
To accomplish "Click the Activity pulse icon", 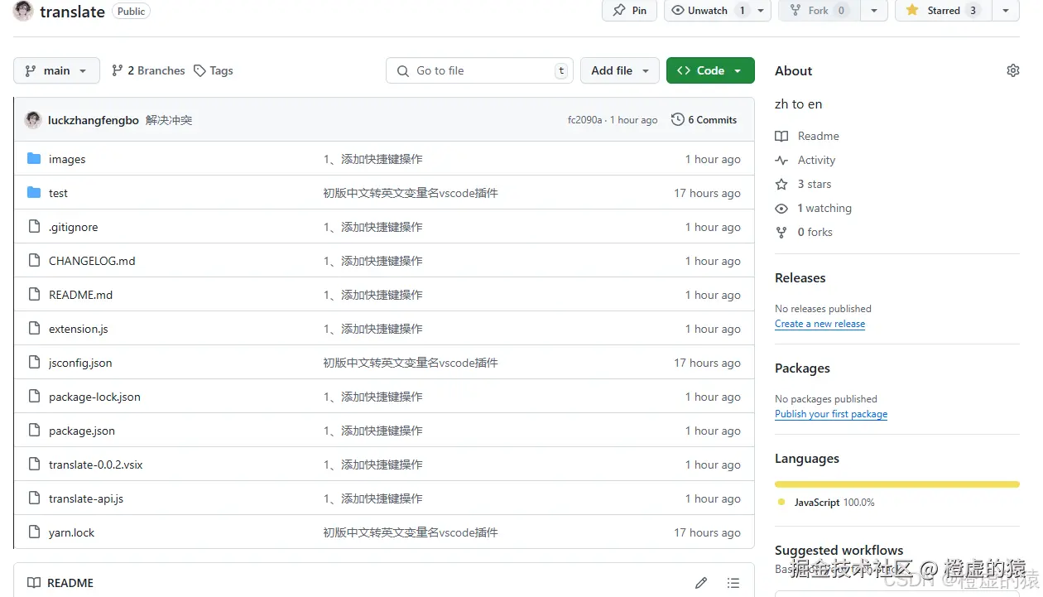I will point(781,160).
